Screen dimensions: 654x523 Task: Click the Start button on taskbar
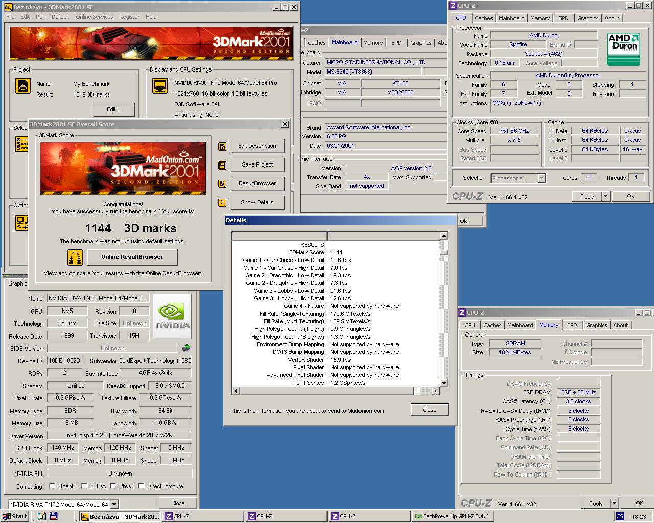point(15,516)
